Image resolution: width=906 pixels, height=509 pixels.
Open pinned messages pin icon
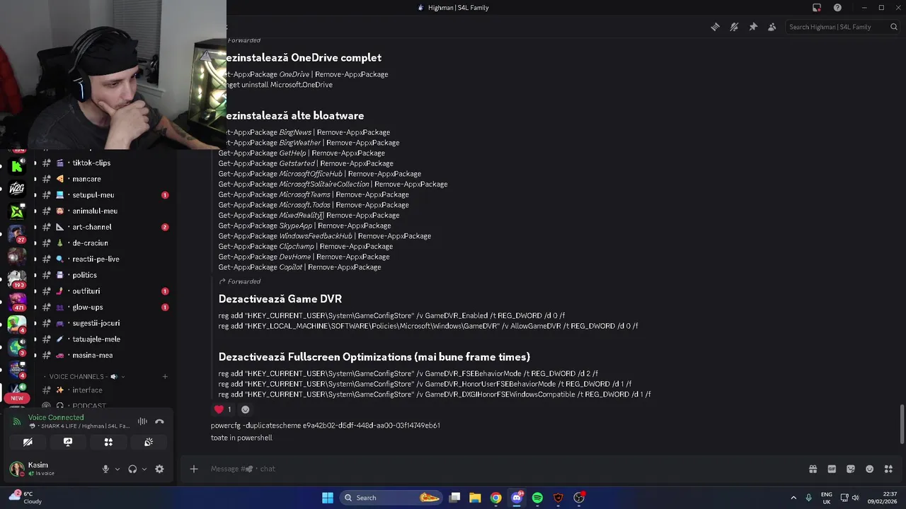[753, 27]
